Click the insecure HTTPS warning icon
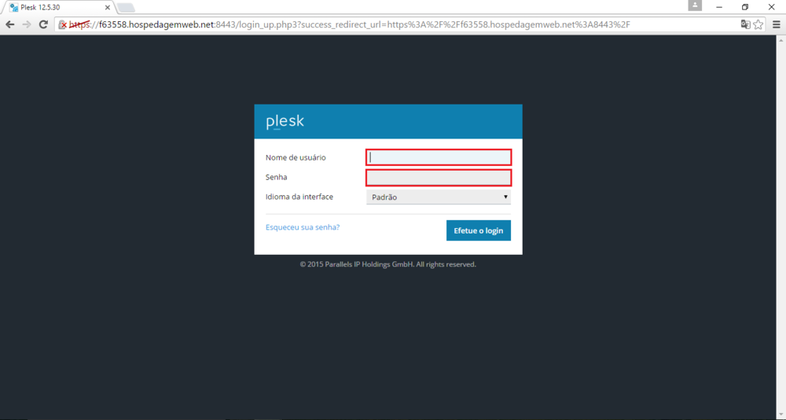 point(63,24)
